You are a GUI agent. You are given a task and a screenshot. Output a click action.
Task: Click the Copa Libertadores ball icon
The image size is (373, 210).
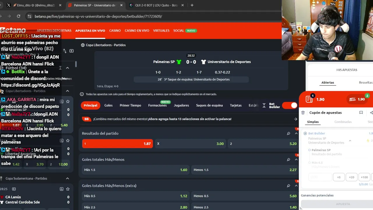tap(83, 45)
